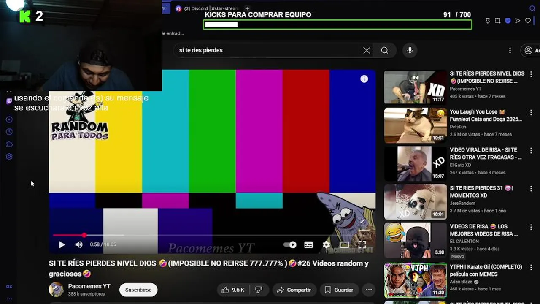
Task: Open extensions icon in the sidebar
Action: pyautogui.click(x=9, y=144)
